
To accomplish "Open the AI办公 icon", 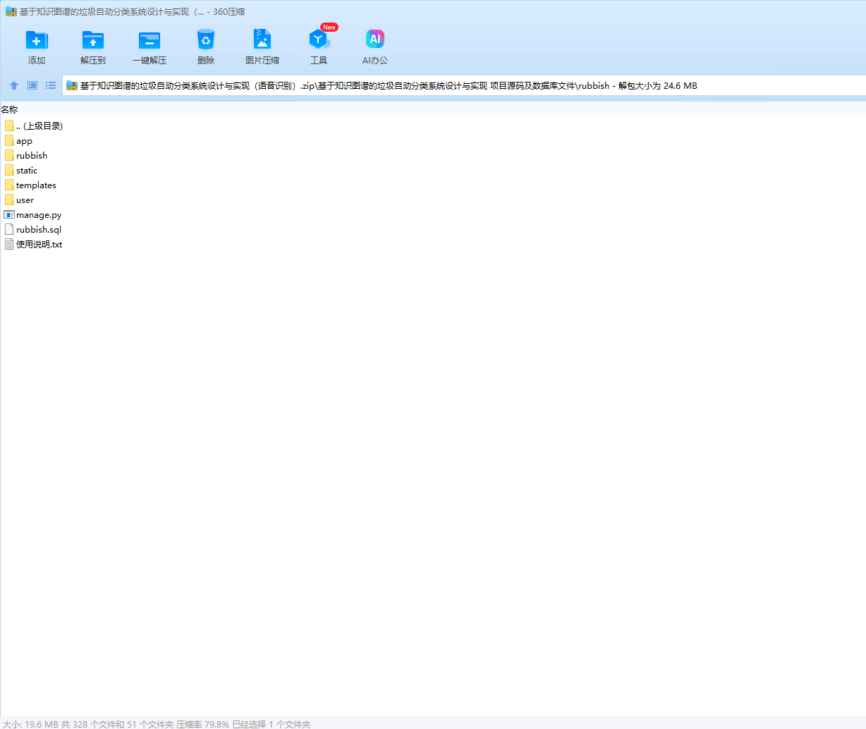I will 375,39.
